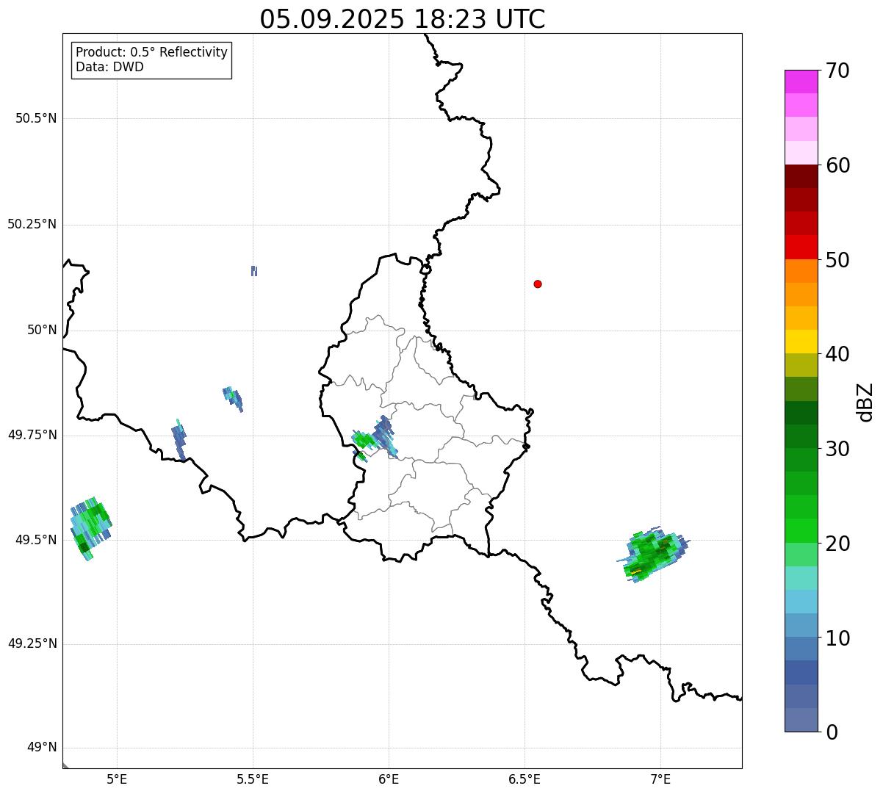Click the green echo over western Luxembourg
Viewport: 883px width, 794px height.
(x=363, y=441)
